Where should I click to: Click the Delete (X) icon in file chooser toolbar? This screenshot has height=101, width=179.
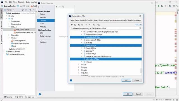pyautogui.click(x=90, y=25)
